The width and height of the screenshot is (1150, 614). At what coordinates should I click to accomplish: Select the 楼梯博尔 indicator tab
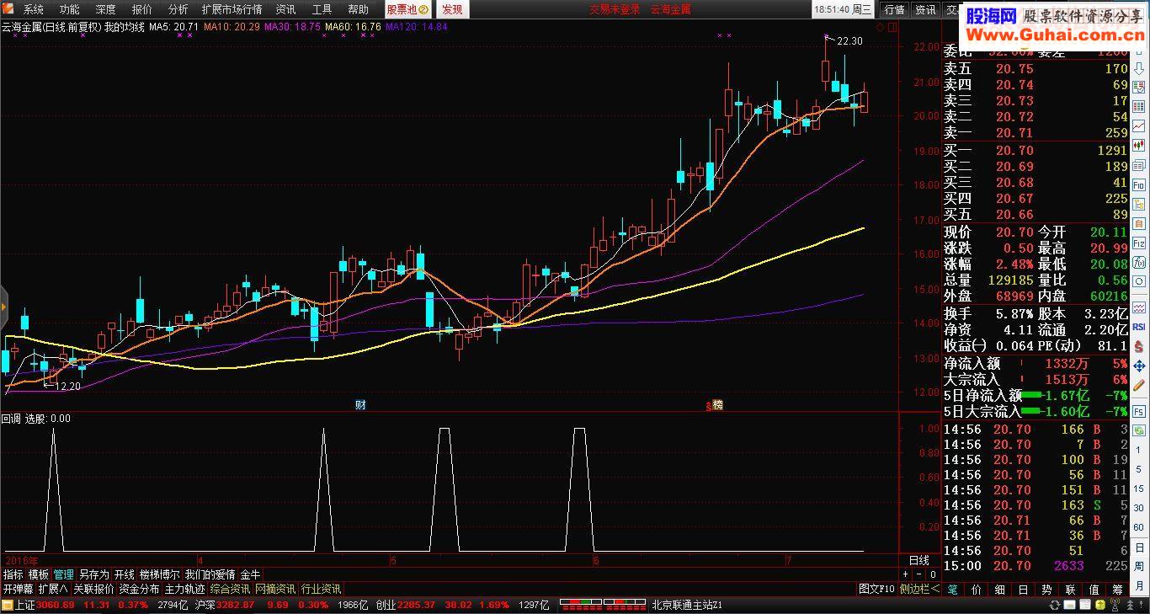(x=159, y=574)
